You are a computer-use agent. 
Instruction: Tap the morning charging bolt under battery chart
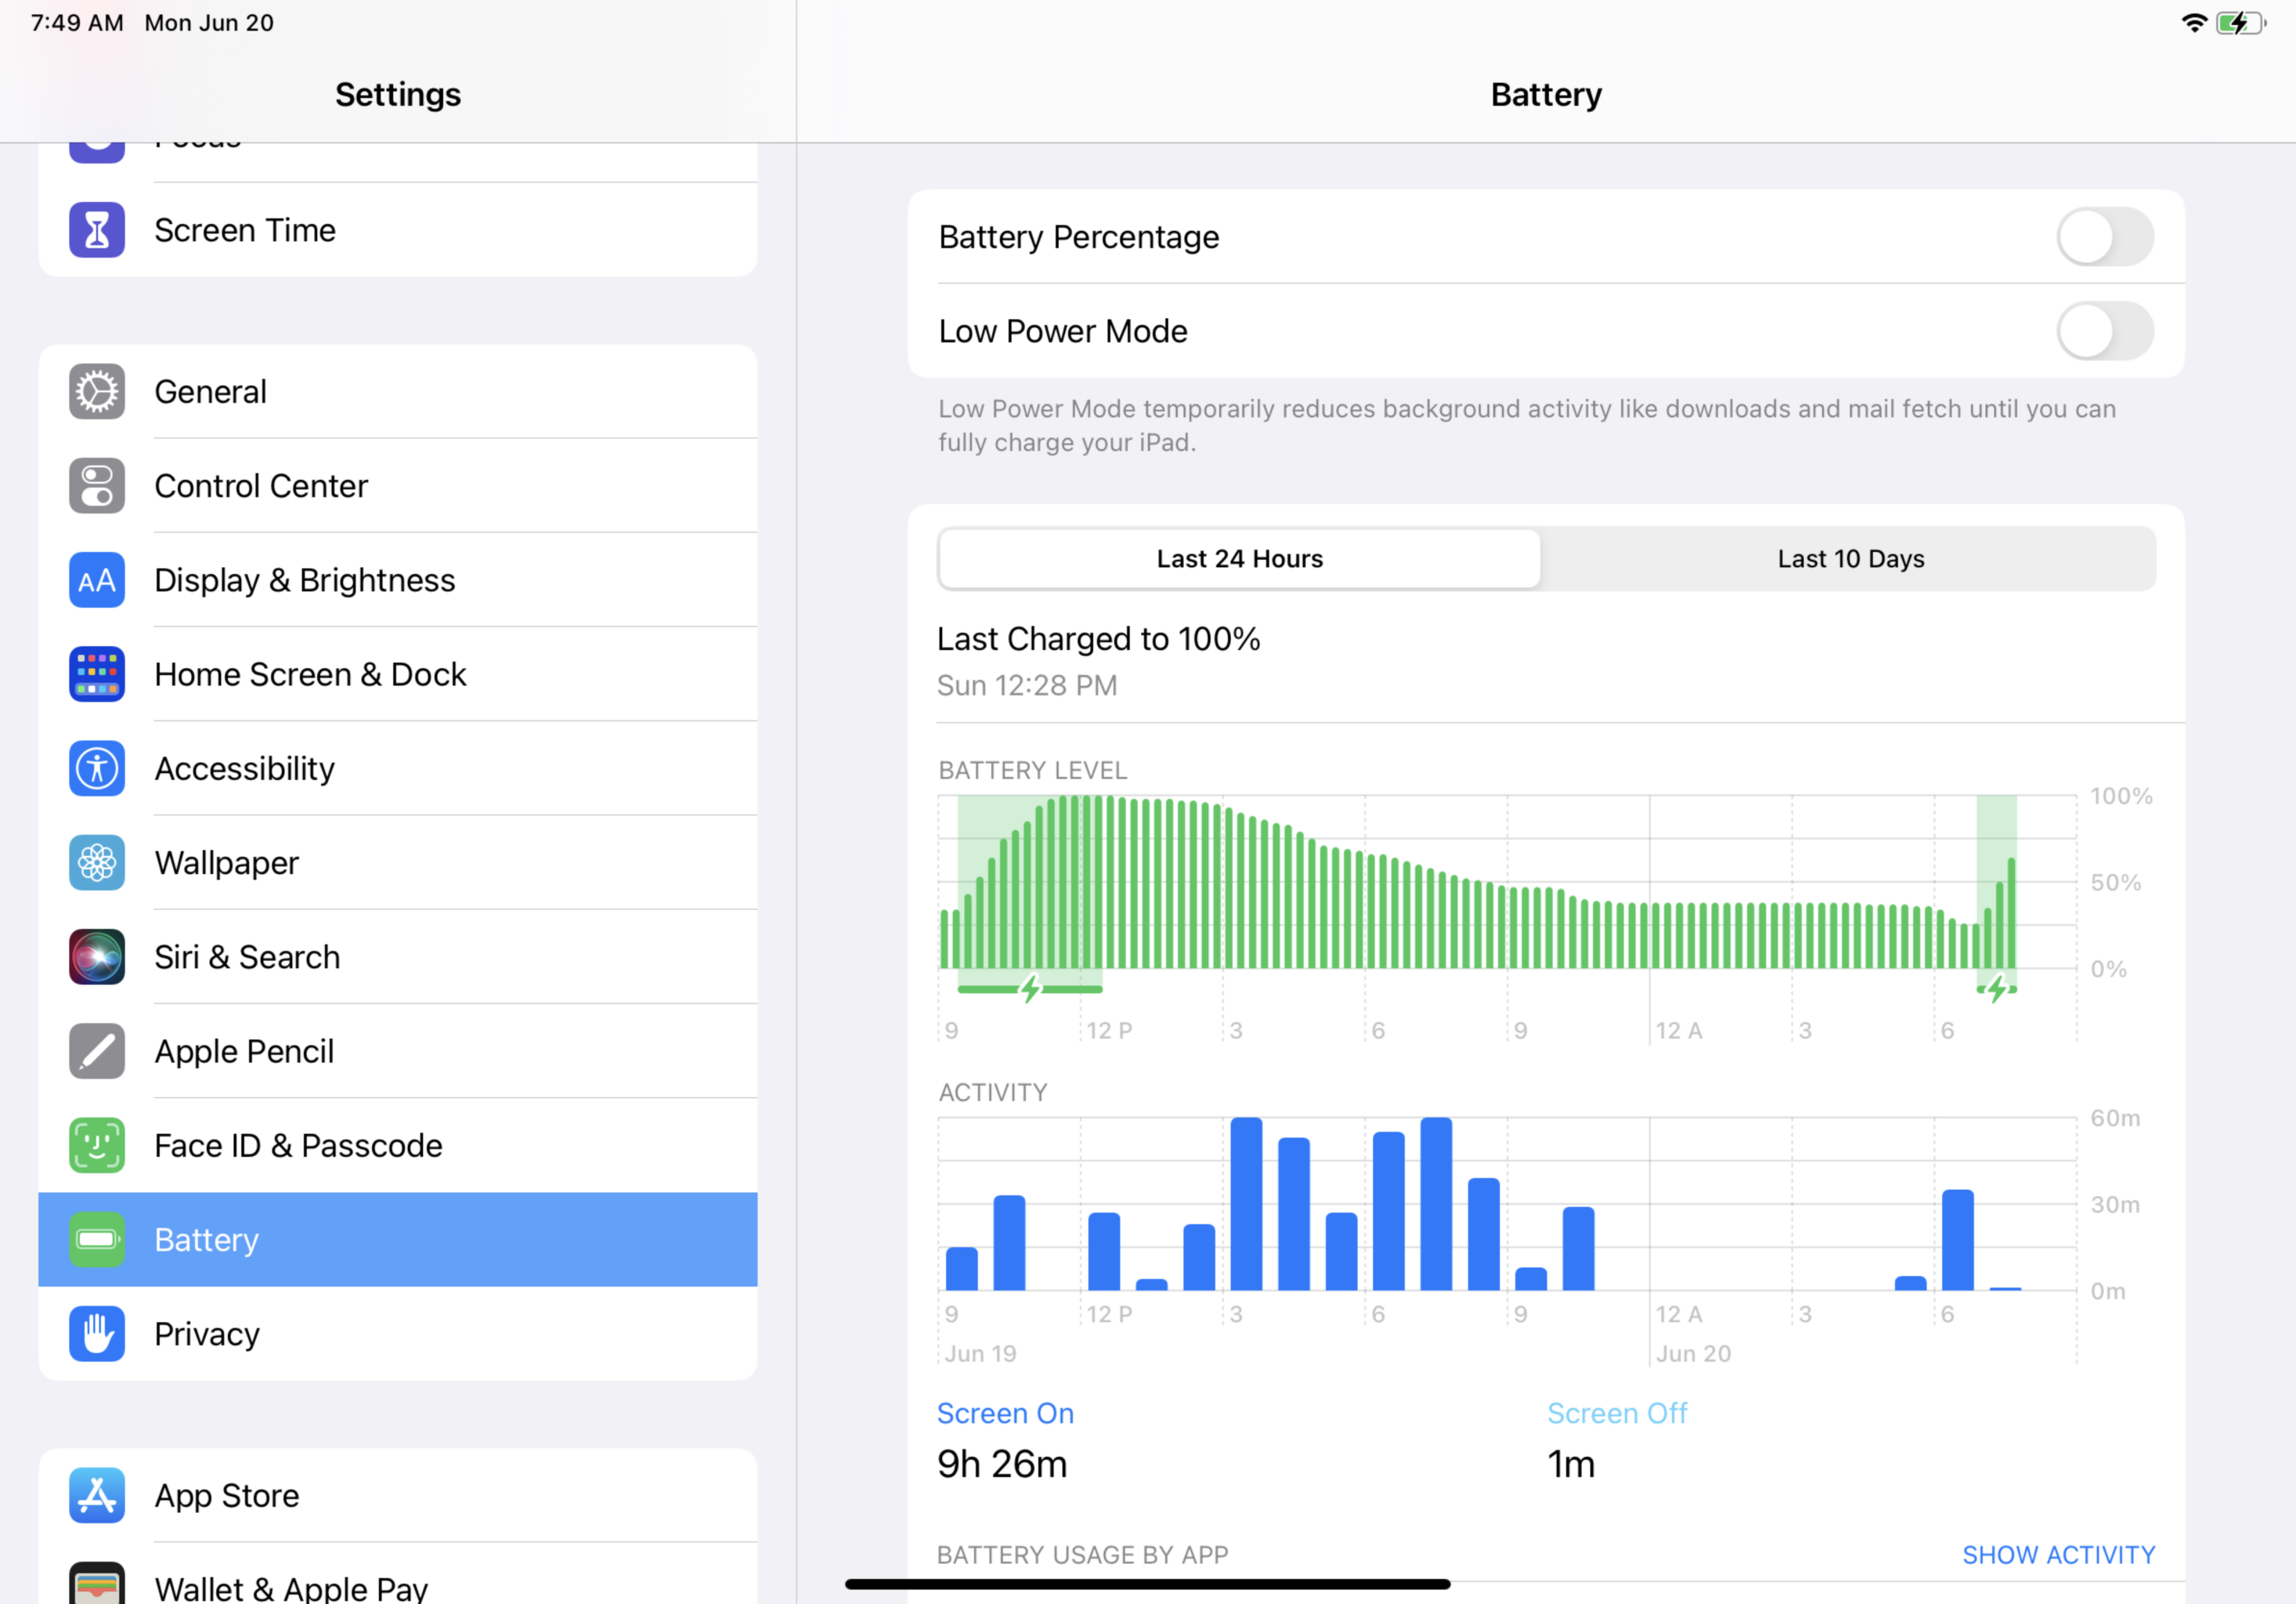coord(1030,989)
